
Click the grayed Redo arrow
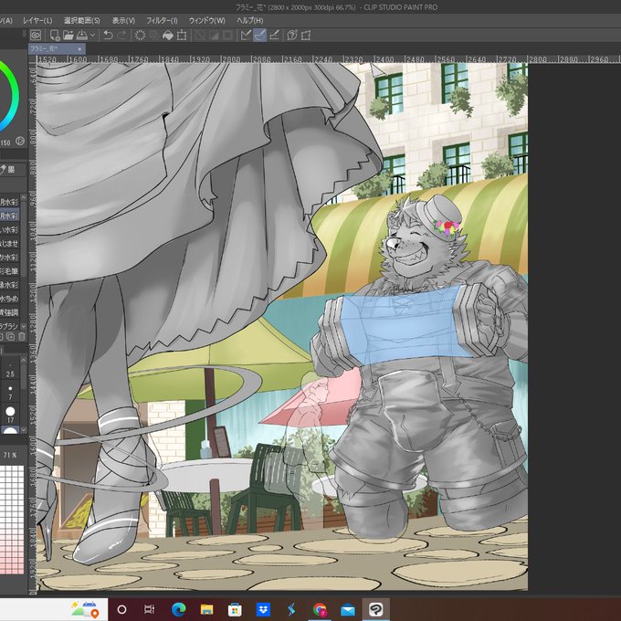121,36
